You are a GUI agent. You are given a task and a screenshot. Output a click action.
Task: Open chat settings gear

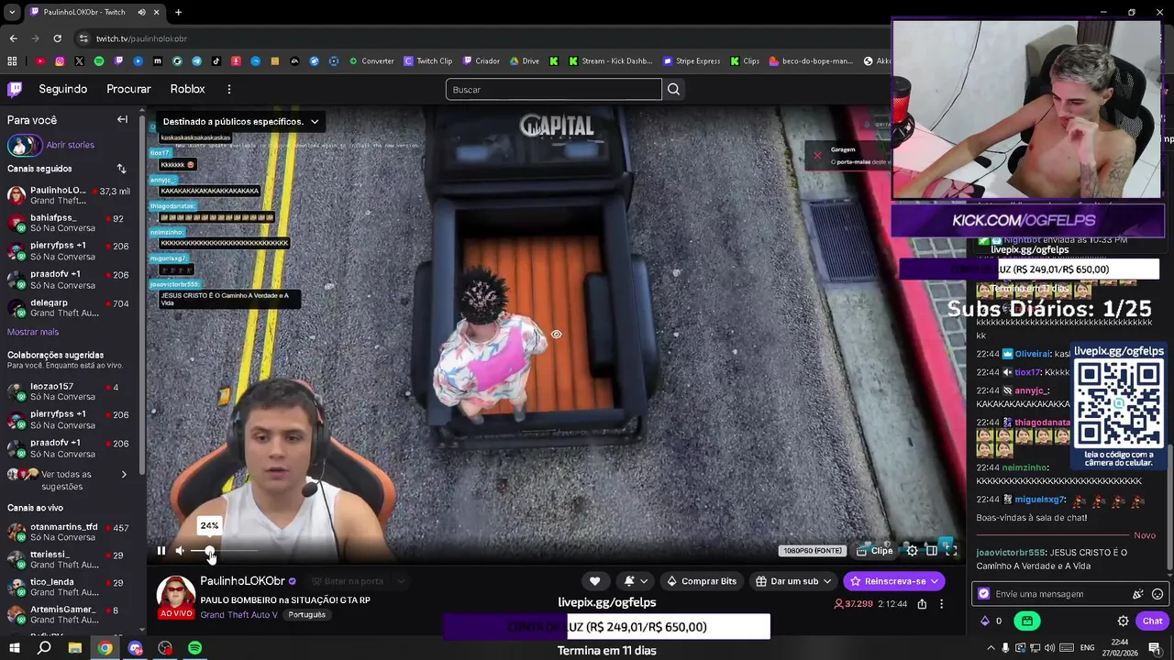[1123, 621]
